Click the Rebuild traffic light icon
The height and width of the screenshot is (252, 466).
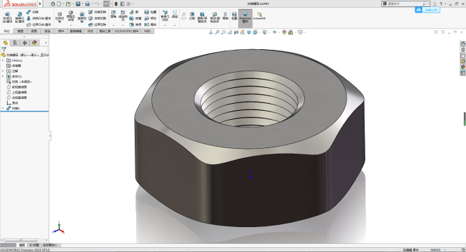116,4
